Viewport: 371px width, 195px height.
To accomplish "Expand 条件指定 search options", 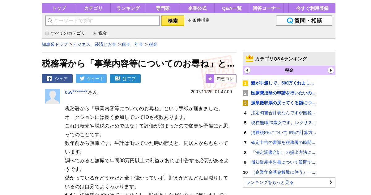I will (198, 20).
